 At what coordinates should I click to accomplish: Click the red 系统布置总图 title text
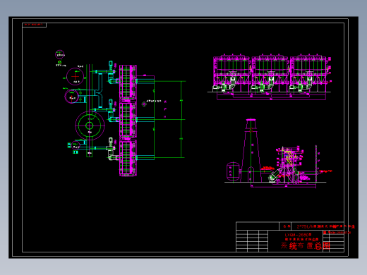tap(305, 246)
